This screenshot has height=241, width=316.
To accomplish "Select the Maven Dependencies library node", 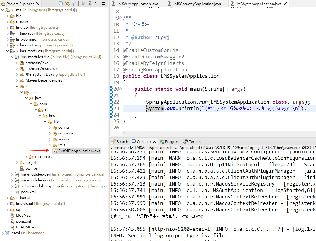I will click(43, 80).
